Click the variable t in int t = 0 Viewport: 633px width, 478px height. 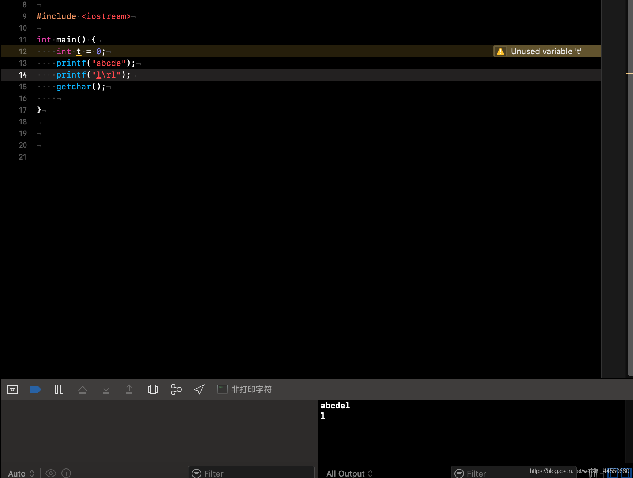79,52
